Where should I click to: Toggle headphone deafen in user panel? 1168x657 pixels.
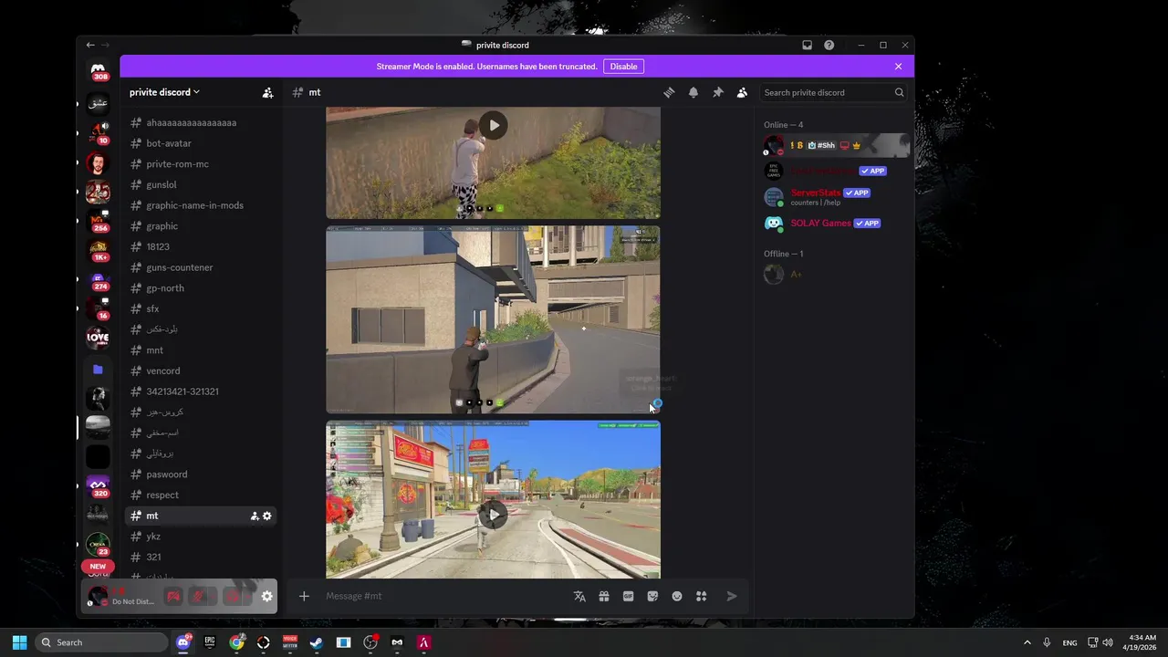tap(234, 596)
